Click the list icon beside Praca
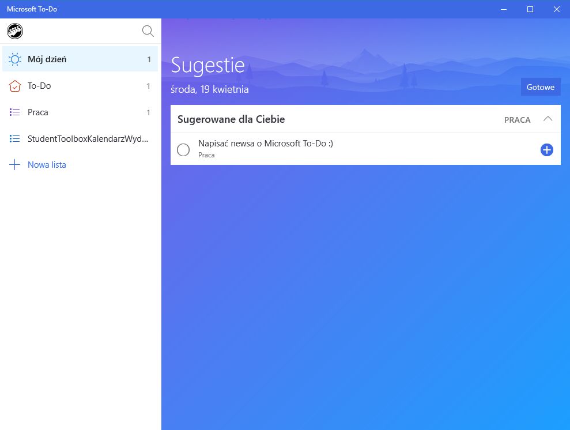Viewport: 570px width, 430px height. point(15,112)
